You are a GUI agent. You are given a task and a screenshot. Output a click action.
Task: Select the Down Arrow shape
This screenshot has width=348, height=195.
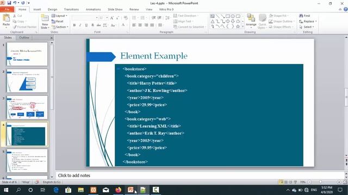click(x=233, y=21)
